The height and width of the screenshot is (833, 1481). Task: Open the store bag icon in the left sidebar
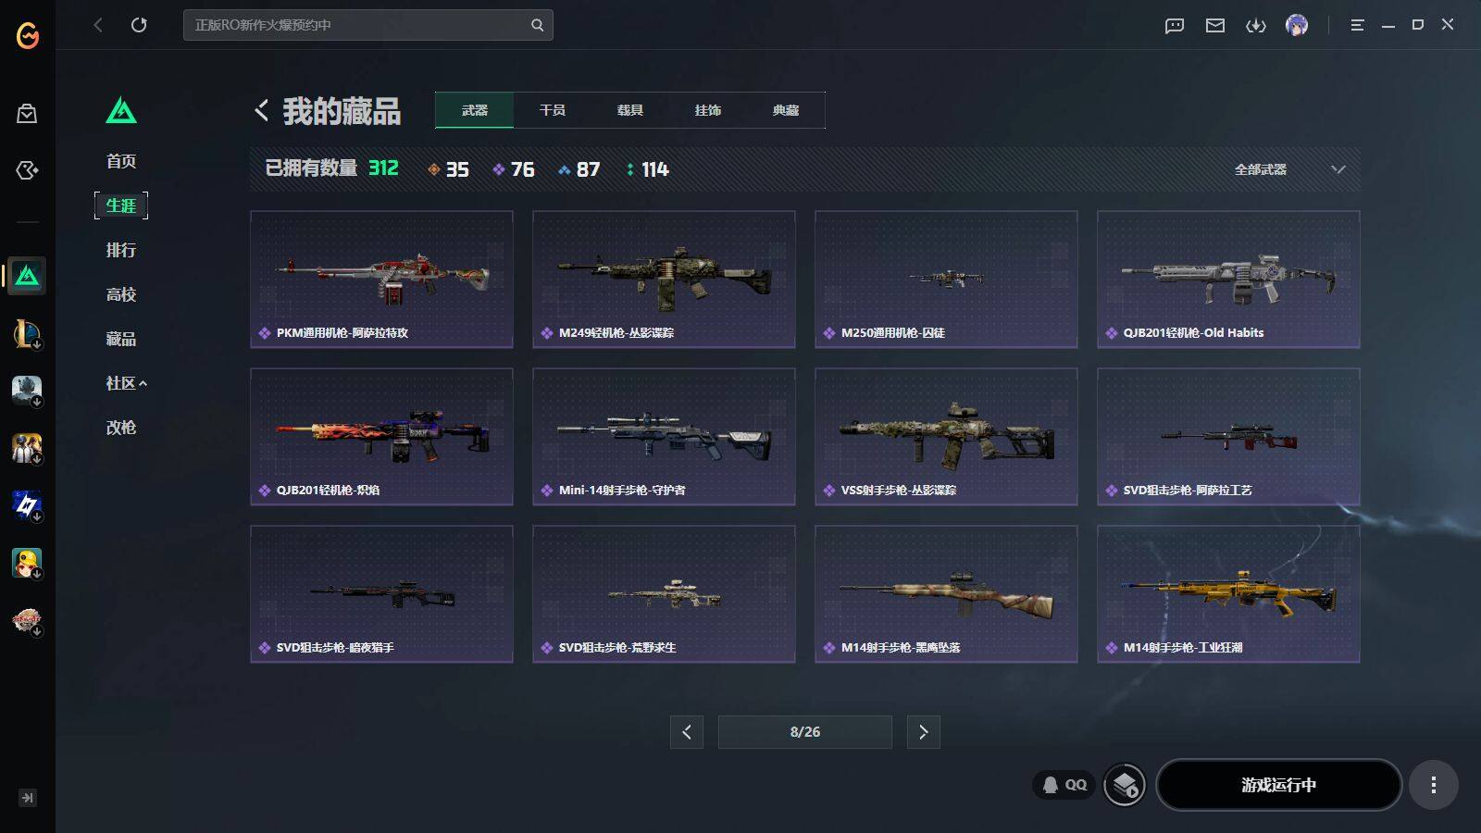[x=27, y=113]
